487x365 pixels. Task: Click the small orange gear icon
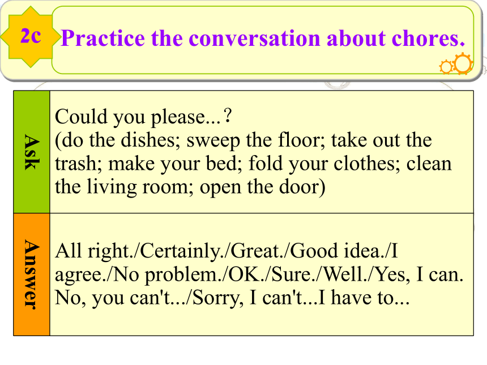(446, 67)
